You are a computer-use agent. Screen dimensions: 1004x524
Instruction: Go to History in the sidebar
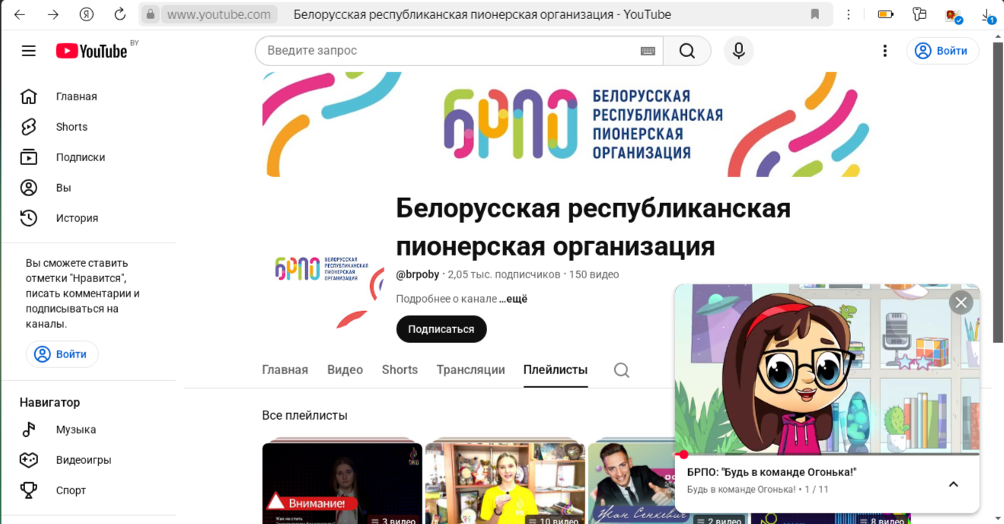76,218
